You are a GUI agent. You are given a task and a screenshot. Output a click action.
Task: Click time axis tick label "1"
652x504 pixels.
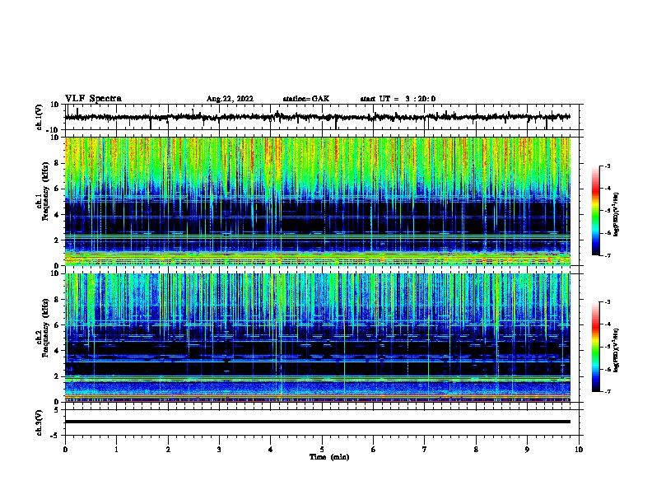(x=116, y=450)
